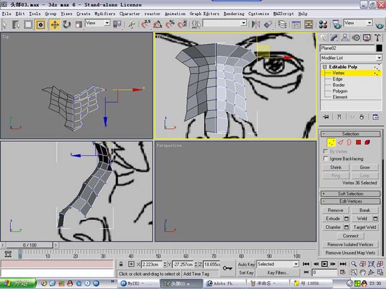Toggle Spinner Snap
This screenshot has height=289, width=386.
pos(182,24)
